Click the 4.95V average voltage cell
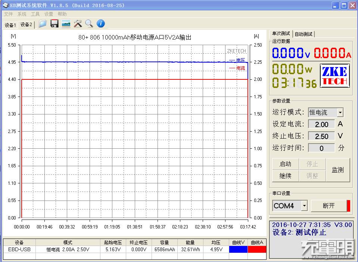 click(x=216, y=249)
